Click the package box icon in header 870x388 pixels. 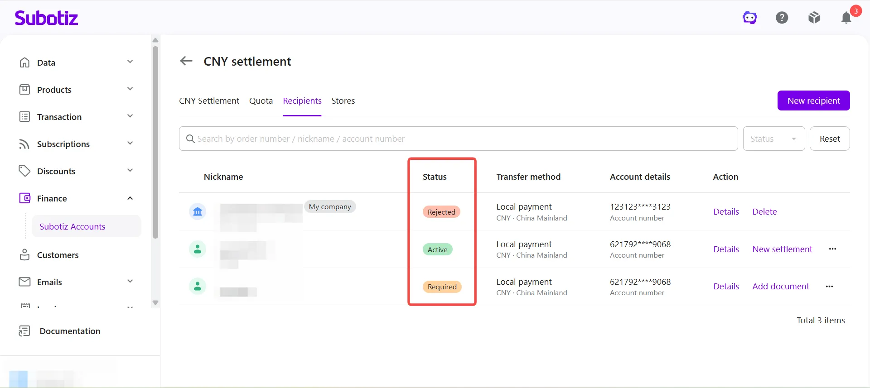click(x=814, y=18)
